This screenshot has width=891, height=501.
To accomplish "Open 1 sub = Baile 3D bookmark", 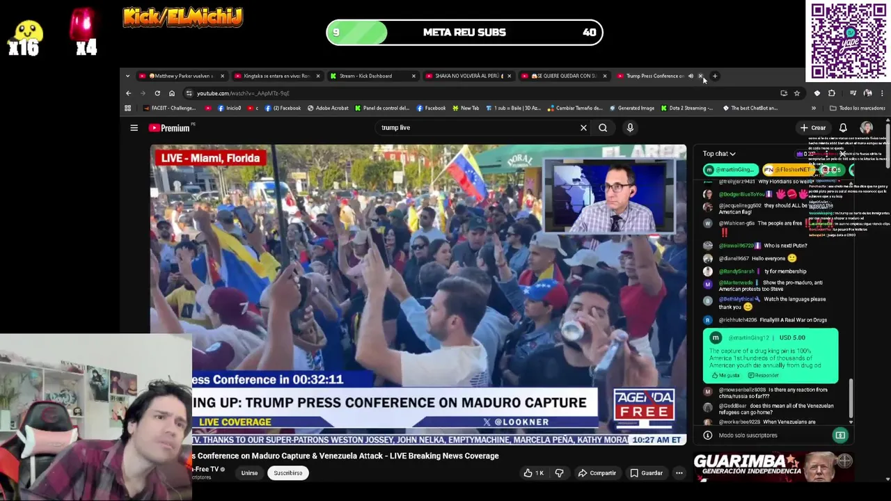I will [x=513, y=108].
